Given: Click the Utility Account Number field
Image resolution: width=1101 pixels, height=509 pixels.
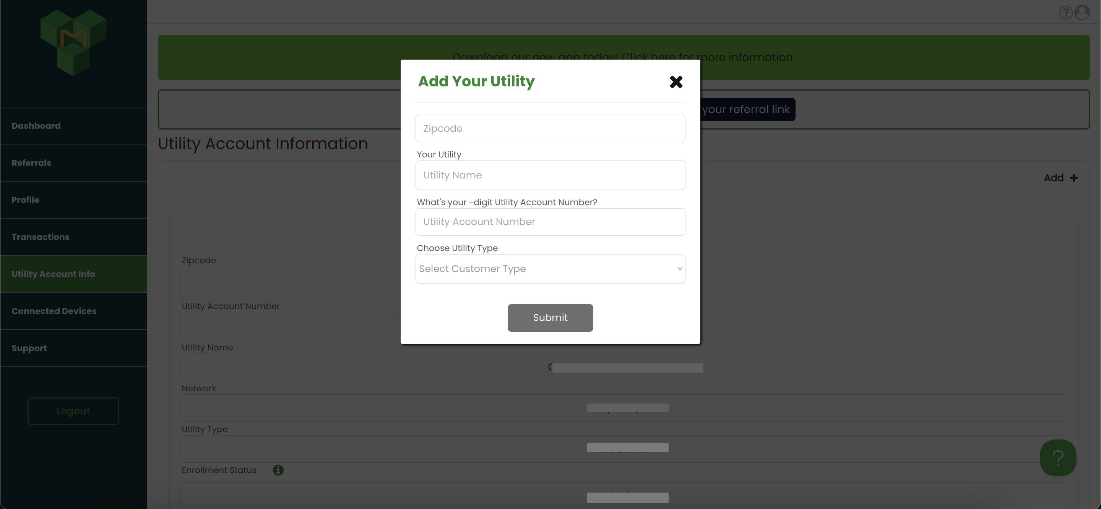Looking at the screenshot, I should pyautogui.click(x=550, y=222).
